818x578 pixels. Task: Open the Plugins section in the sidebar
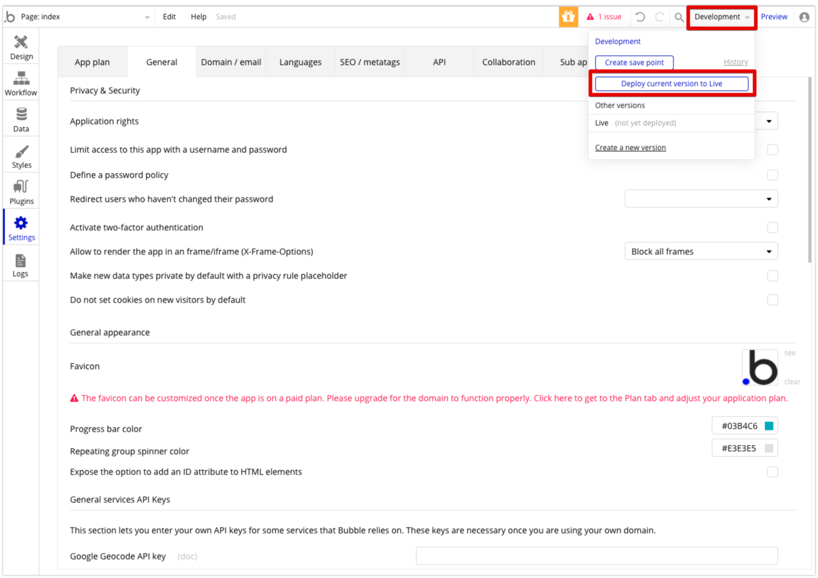click(x=21, y=192)
